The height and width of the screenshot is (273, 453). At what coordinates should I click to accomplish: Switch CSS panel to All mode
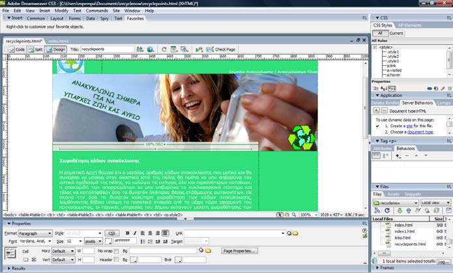380,33
